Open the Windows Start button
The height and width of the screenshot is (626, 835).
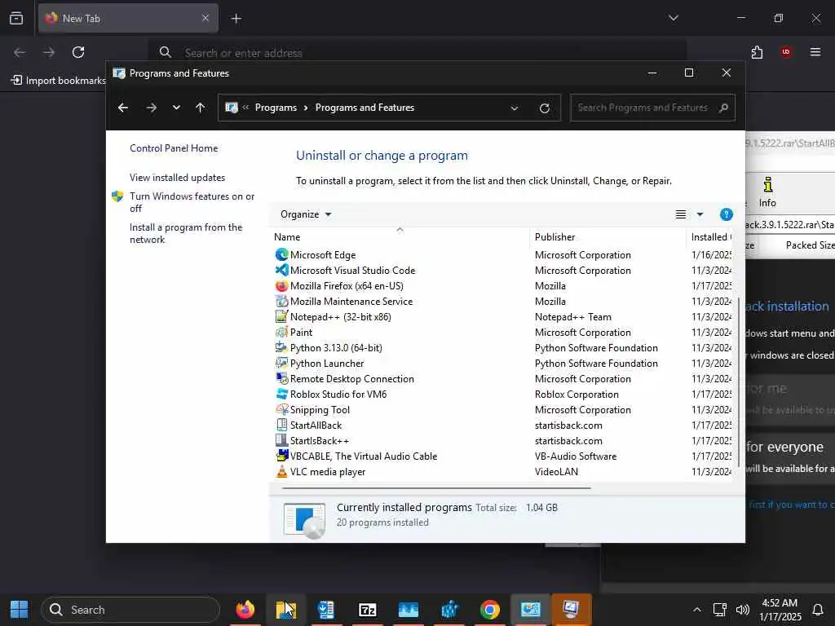tap(20, 610)
